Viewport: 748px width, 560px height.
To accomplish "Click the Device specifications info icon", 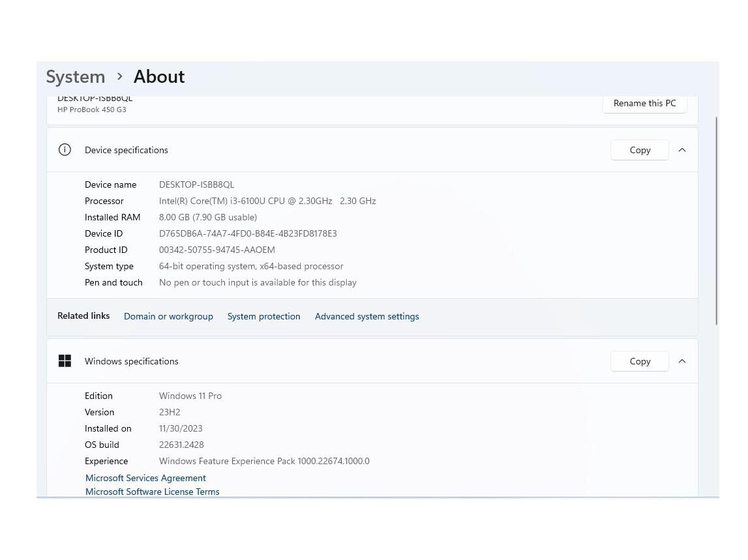I will coord(65,150).
